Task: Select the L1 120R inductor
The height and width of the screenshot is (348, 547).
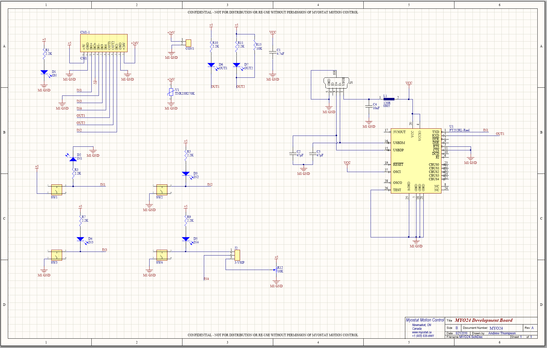Action: click(389, 99)
